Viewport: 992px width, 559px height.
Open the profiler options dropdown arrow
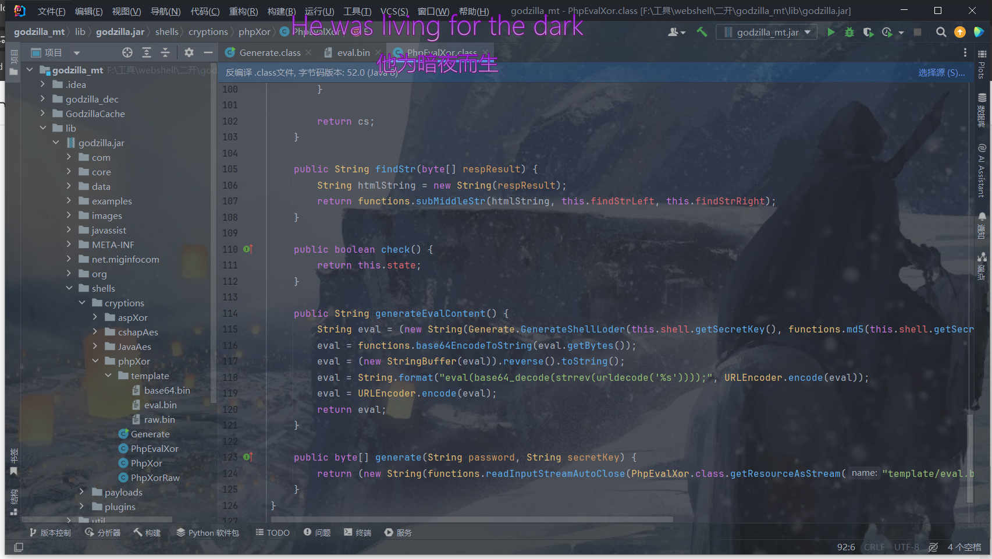click(x=901, y=33)
